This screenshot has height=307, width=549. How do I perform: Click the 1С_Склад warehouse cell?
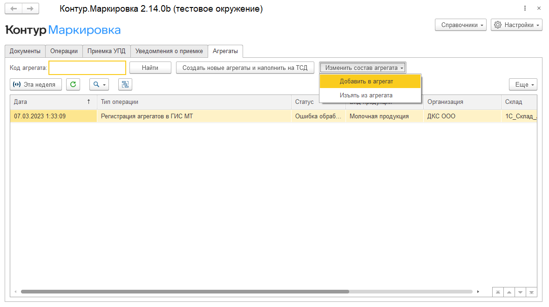[x=519, y=116]
